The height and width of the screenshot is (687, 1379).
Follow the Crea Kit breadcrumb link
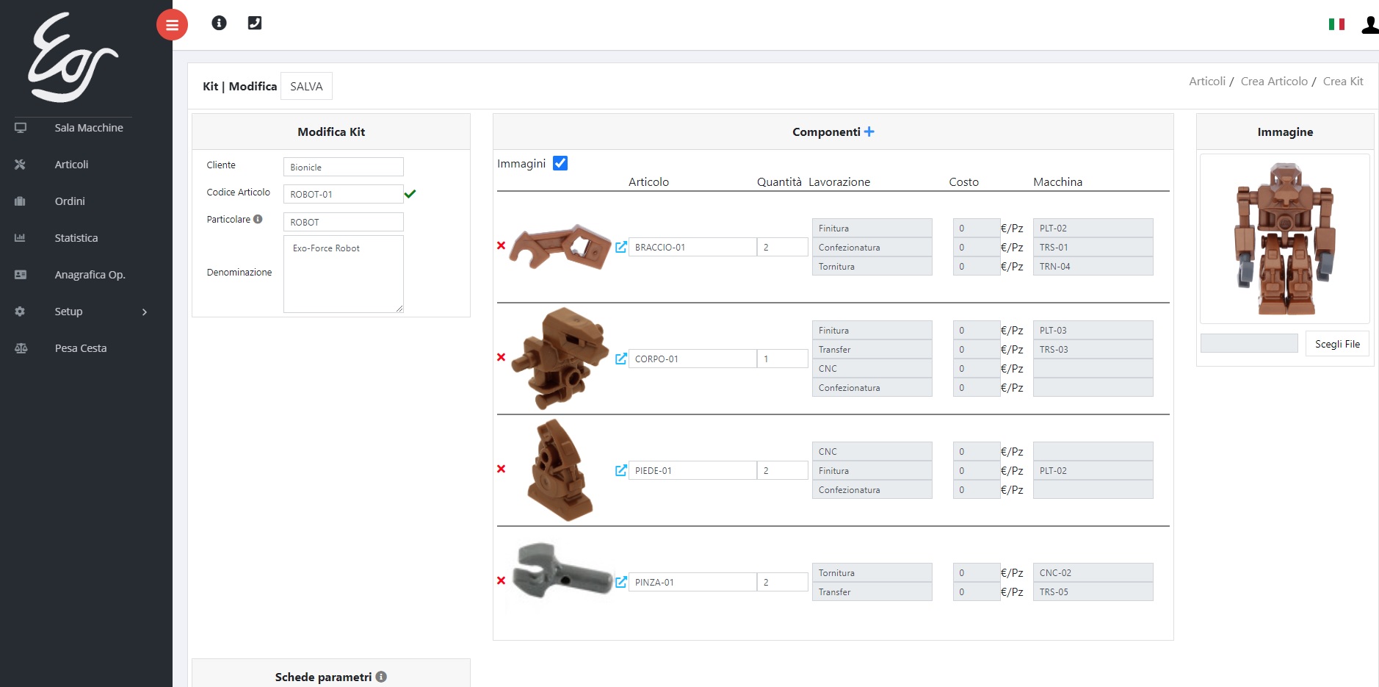(1343, 82)
